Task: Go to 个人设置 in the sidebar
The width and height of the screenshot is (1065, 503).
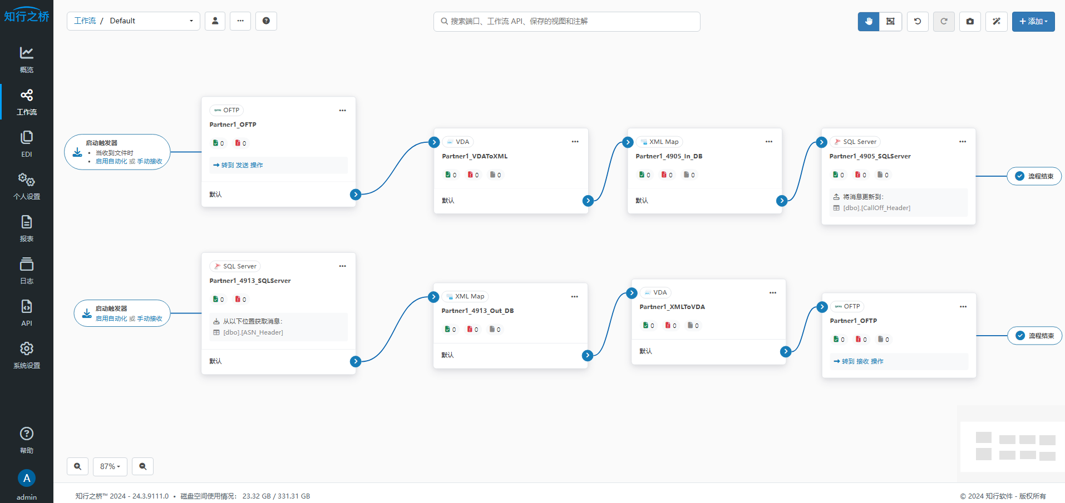Action: (x=27, y=186)
